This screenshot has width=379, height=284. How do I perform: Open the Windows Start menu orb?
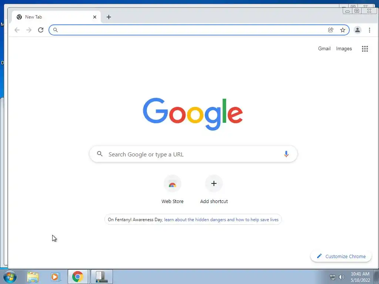(10, 277)
